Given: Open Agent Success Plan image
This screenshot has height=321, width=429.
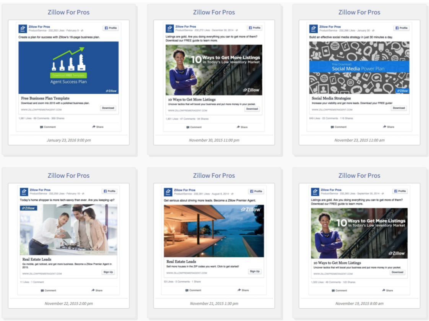Looking at the screenshot, I should click(x=68, y=68).
